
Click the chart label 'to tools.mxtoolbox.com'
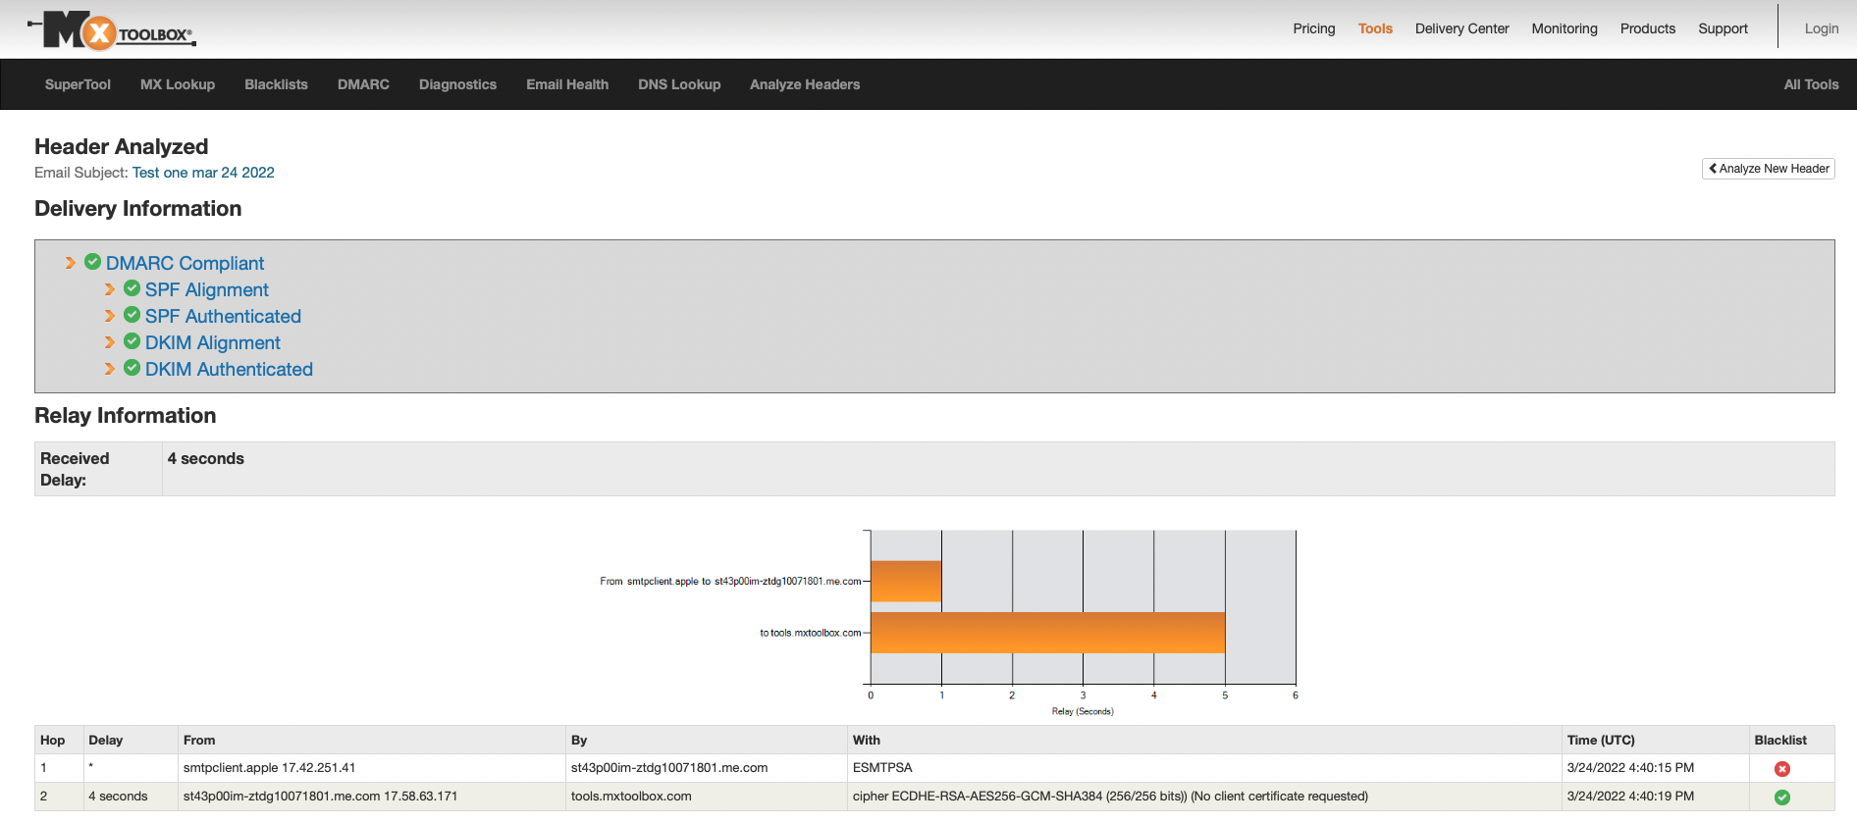tap(810, 633)
